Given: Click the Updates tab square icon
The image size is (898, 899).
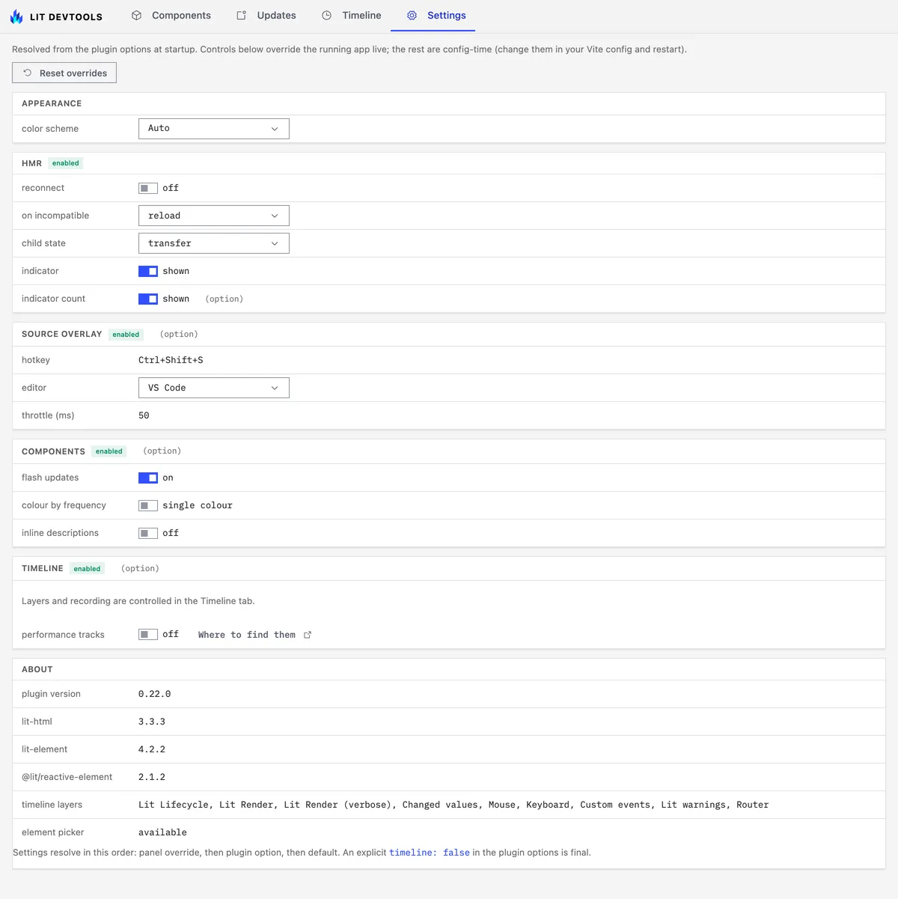Looking at the screenshot, I should 242,15.
